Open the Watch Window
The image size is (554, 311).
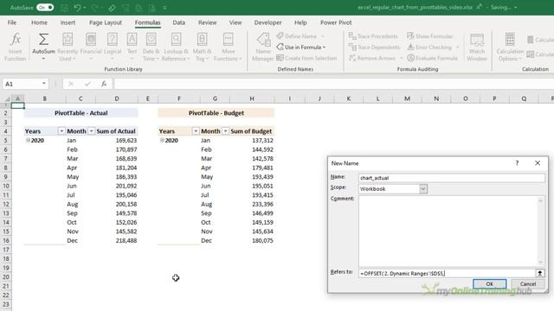(x=477, y=47)
